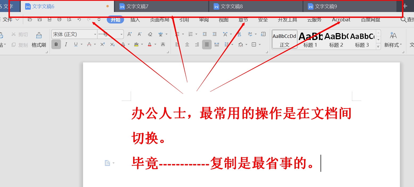Click the print icon in quick access toolbar
This screenshot has width=414, height=187.
tap(59, 19)
